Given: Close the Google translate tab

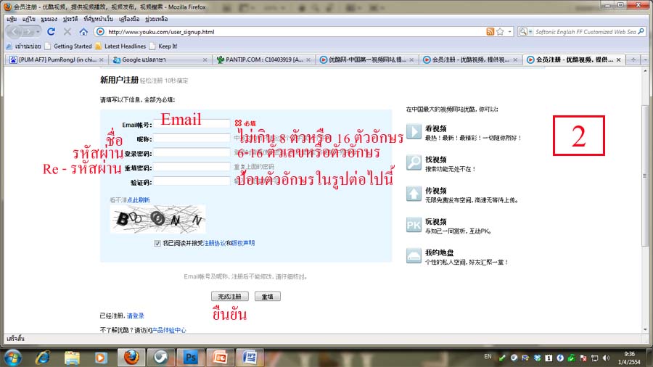Looking at the screenshot, I should (205, 60).
